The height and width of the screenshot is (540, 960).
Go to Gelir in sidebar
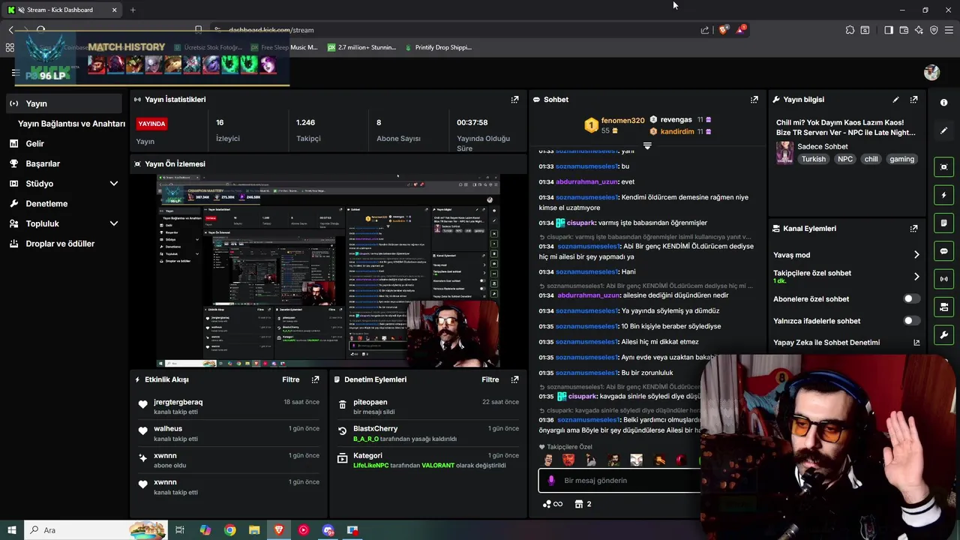34,143
